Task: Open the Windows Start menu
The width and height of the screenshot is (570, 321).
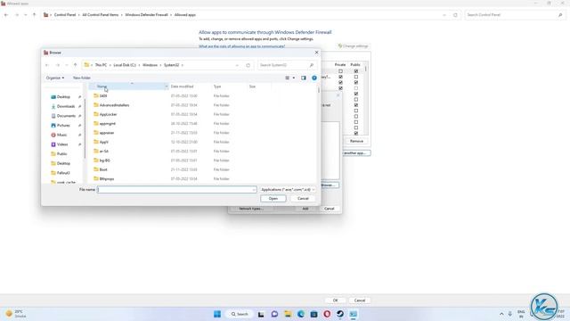Action: click(217, 314)
